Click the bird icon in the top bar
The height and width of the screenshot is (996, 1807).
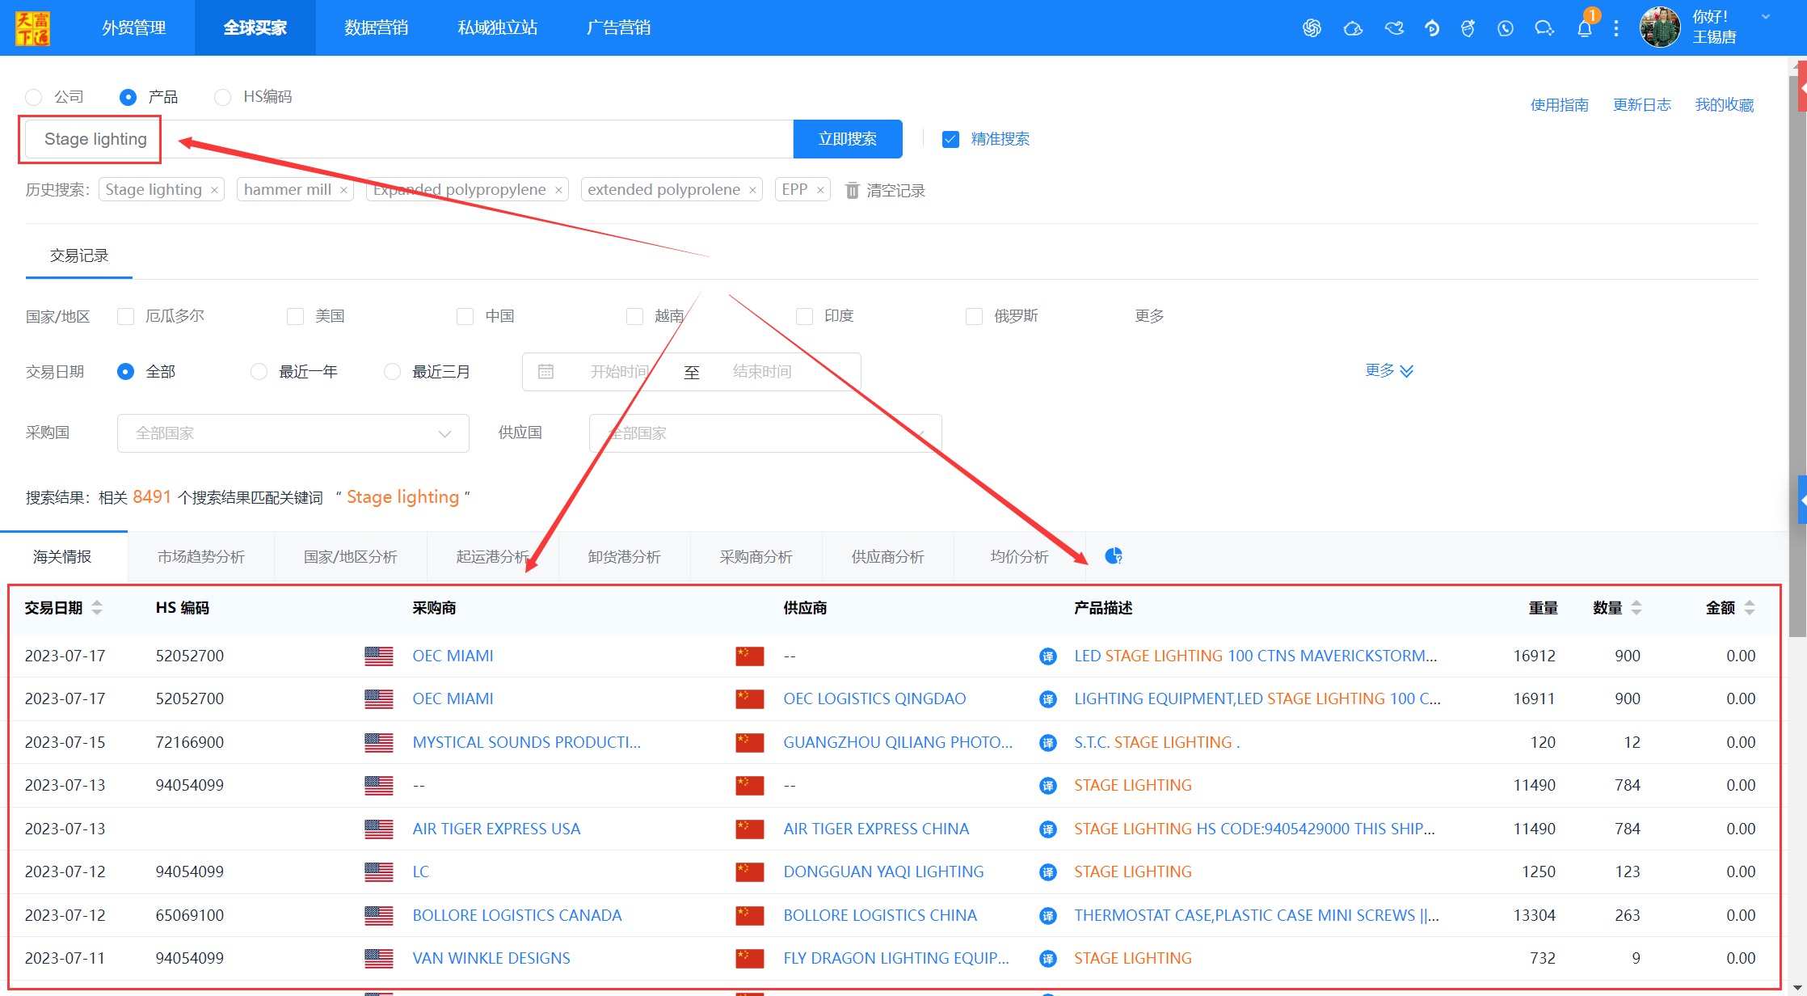click(x=1394, y=28)
